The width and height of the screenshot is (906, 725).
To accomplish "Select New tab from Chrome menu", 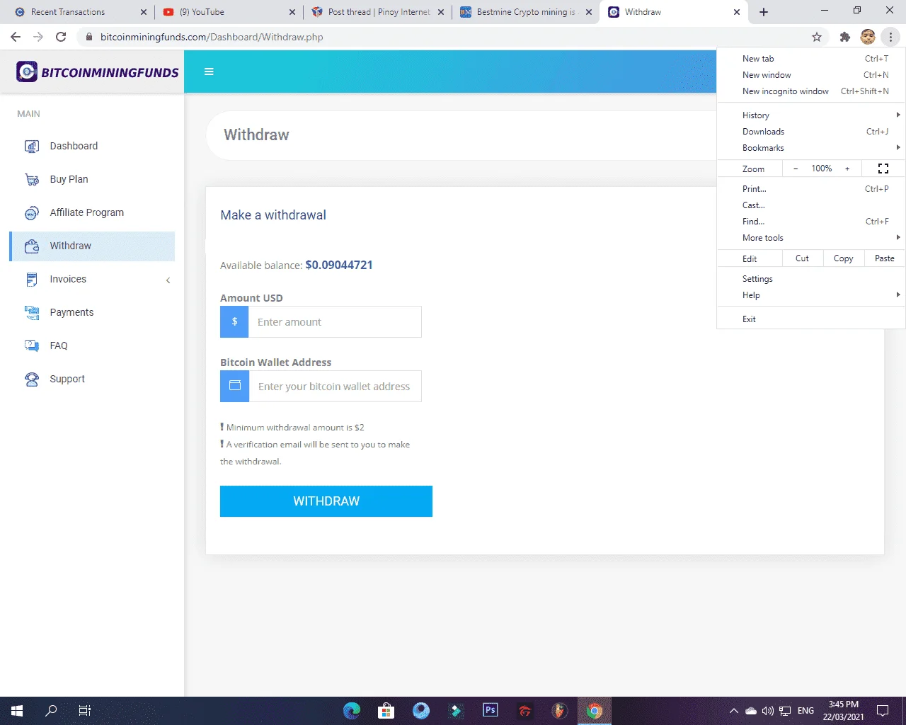I will [x=811, y=59].
